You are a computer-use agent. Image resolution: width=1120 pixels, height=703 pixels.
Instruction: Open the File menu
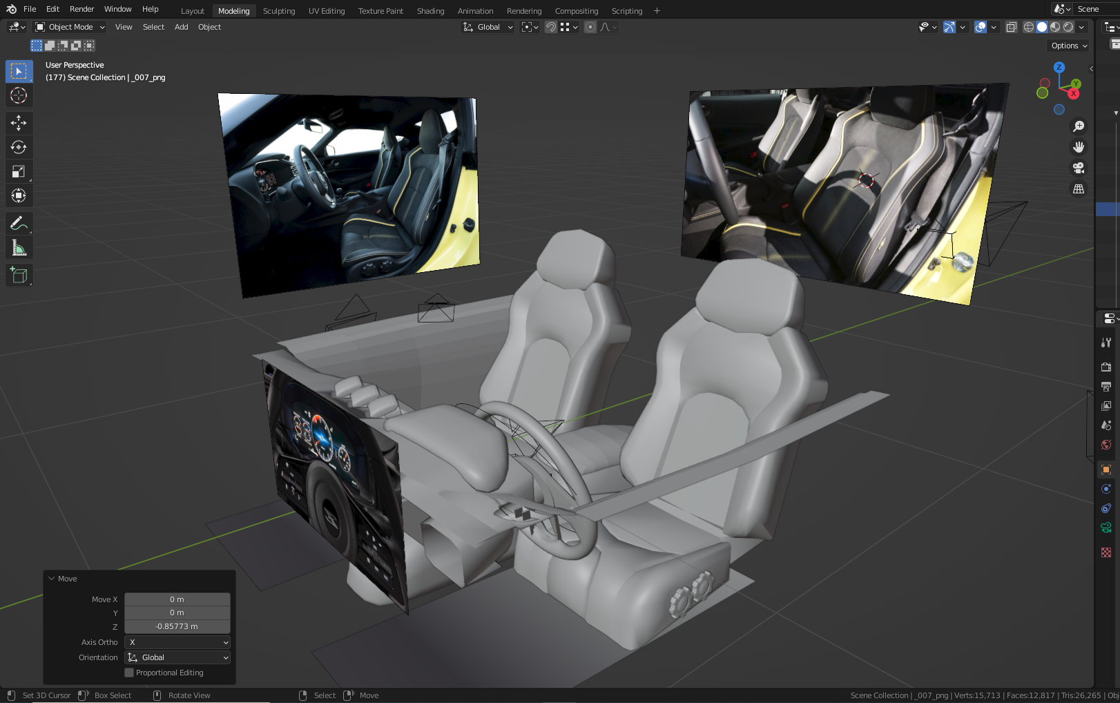point(30,9)
